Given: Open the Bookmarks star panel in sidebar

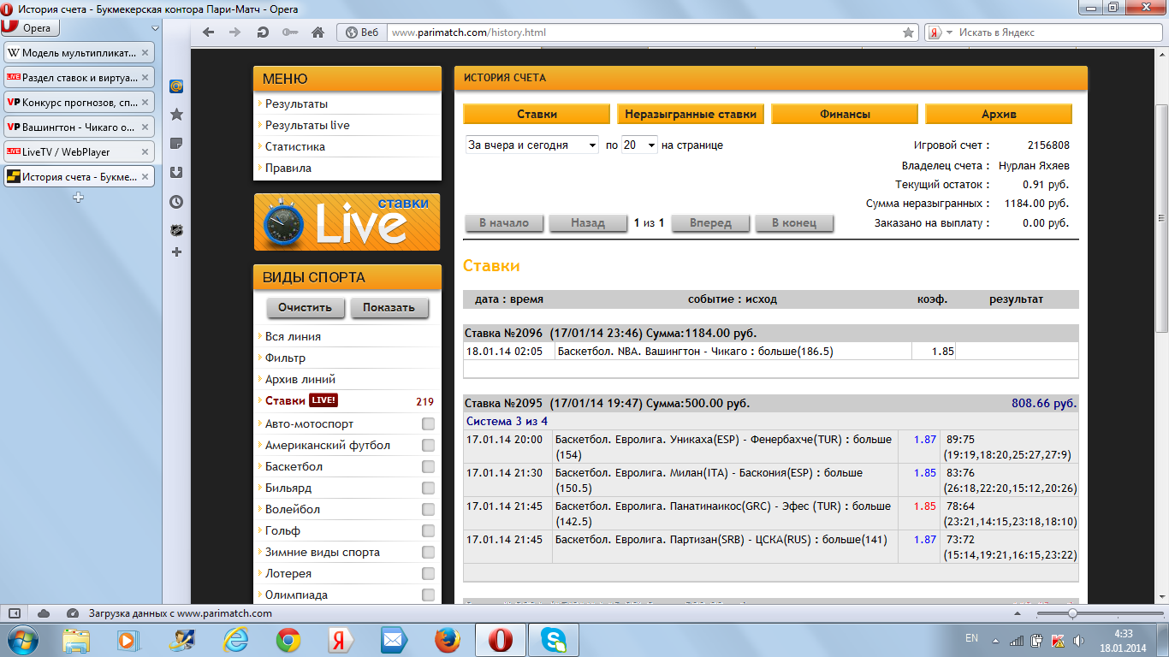Looking at the screenshot, I should point(177,115).
